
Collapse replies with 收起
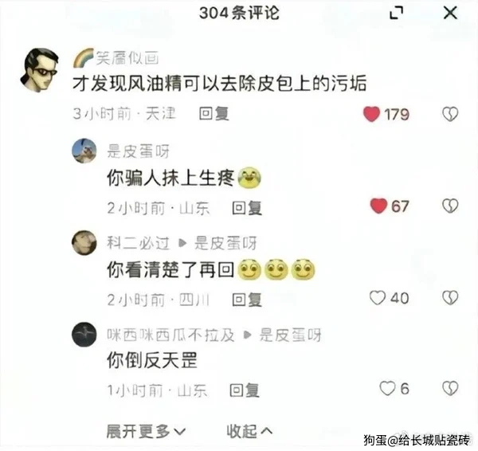(249, 431)
